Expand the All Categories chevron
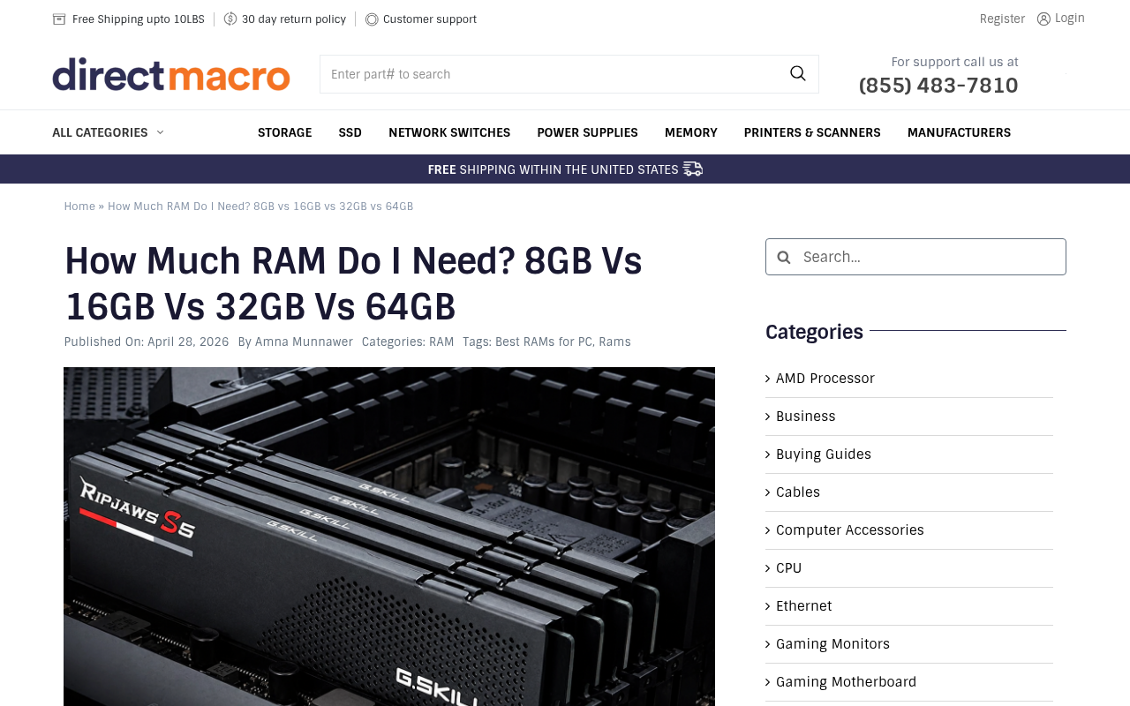This screenshot has width=1130, height=706. 160,132
